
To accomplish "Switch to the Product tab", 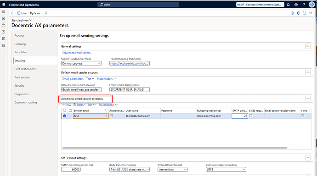I will point(19,35).
